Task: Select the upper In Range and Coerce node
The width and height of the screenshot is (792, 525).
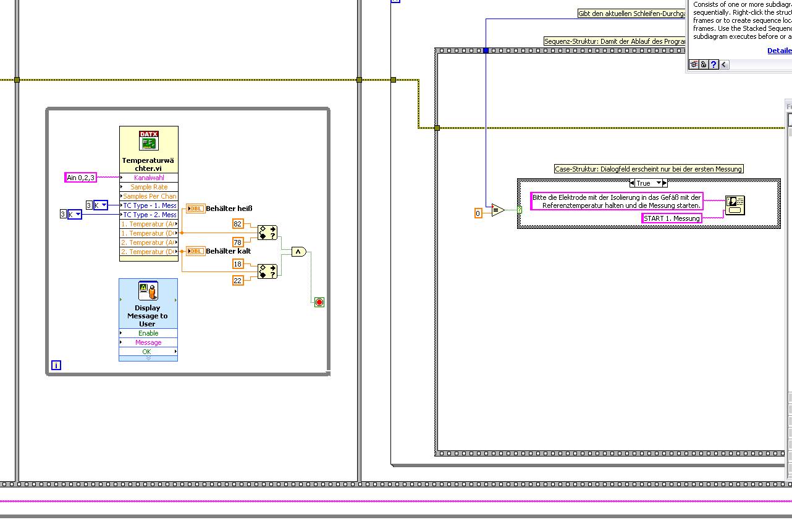Action: [268, 233]
